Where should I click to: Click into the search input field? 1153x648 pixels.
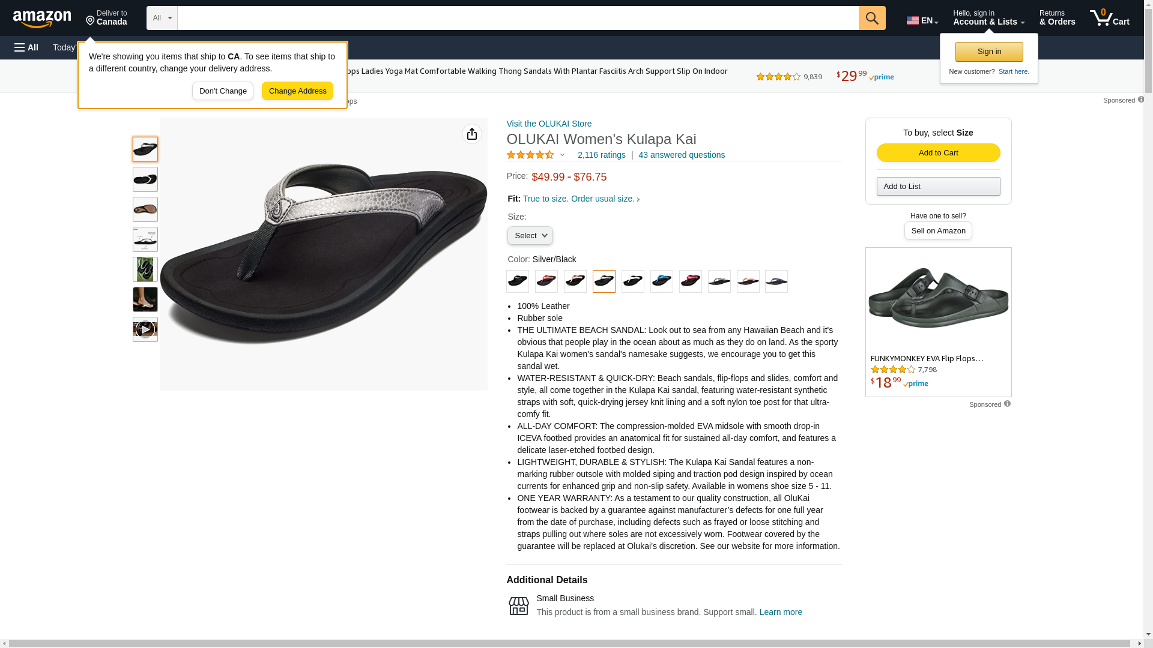pos(518,18)
